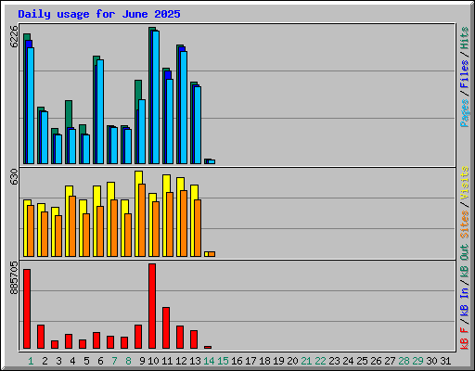Click day label 2 on x-axis
475x371 pixels.
45,361
